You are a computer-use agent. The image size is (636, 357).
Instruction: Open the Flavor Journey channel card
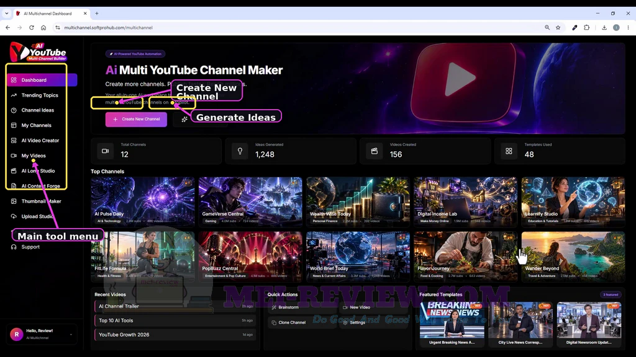point(466,256)
